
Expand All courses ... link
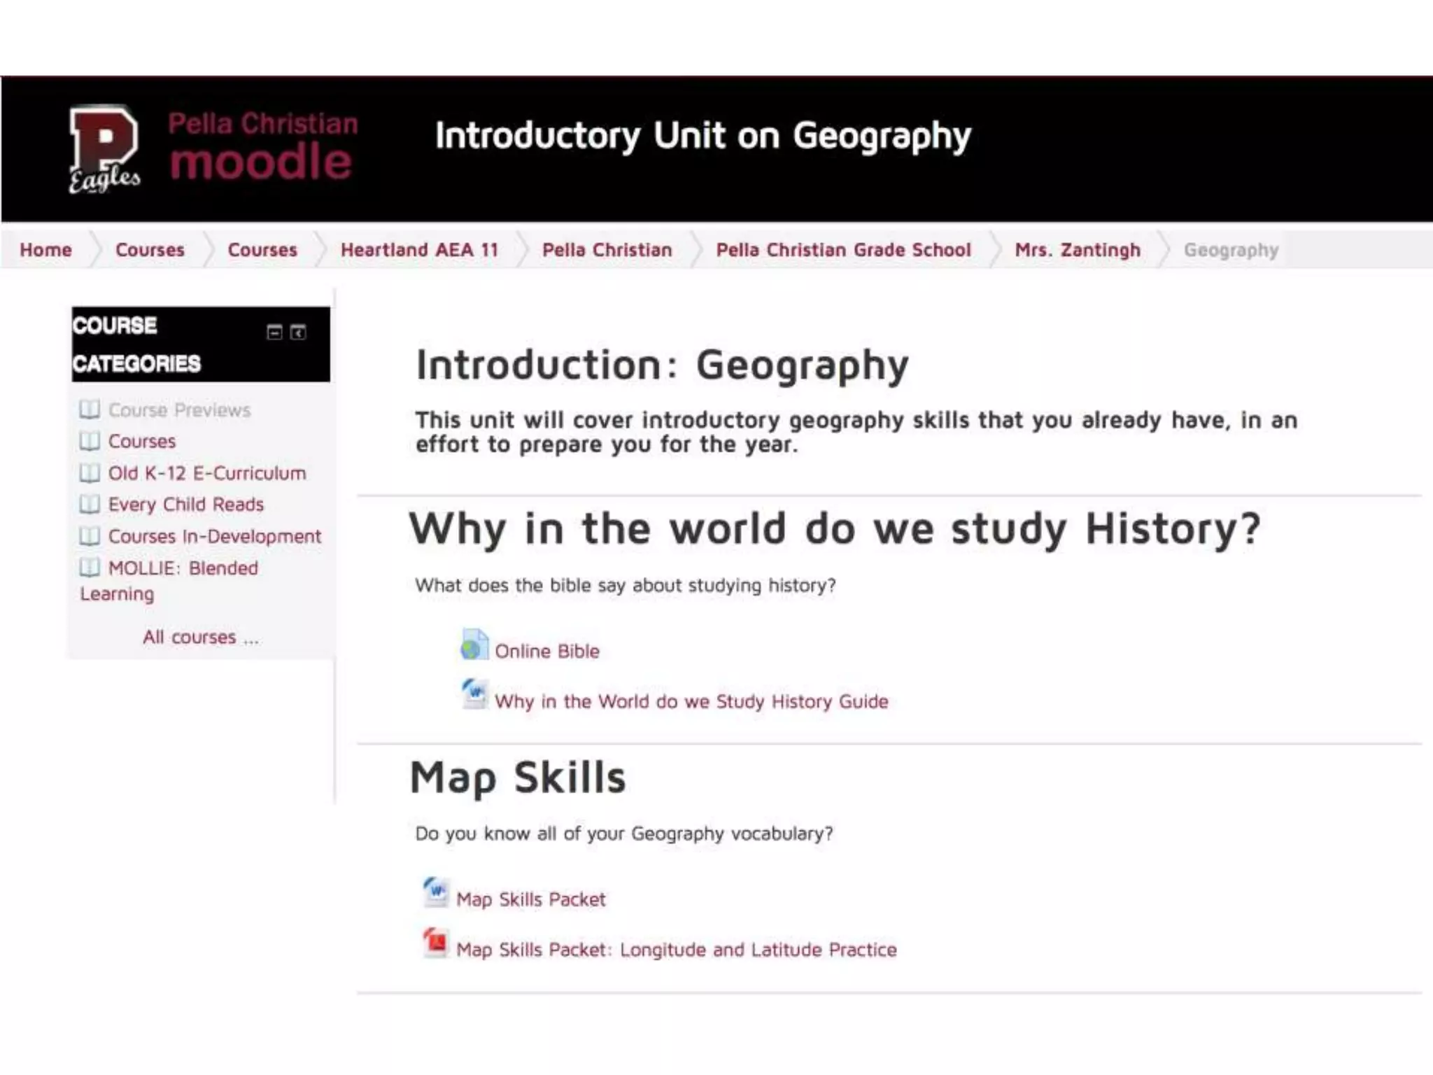tap(201, 637)
